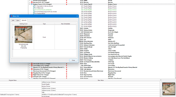Expand the Mancini '67 album

(30, 67)
